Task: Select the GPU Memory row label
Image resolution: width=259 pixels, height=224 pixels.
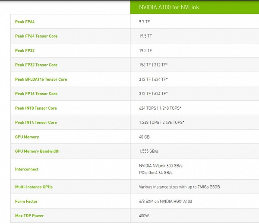Action: pos(27,137)
